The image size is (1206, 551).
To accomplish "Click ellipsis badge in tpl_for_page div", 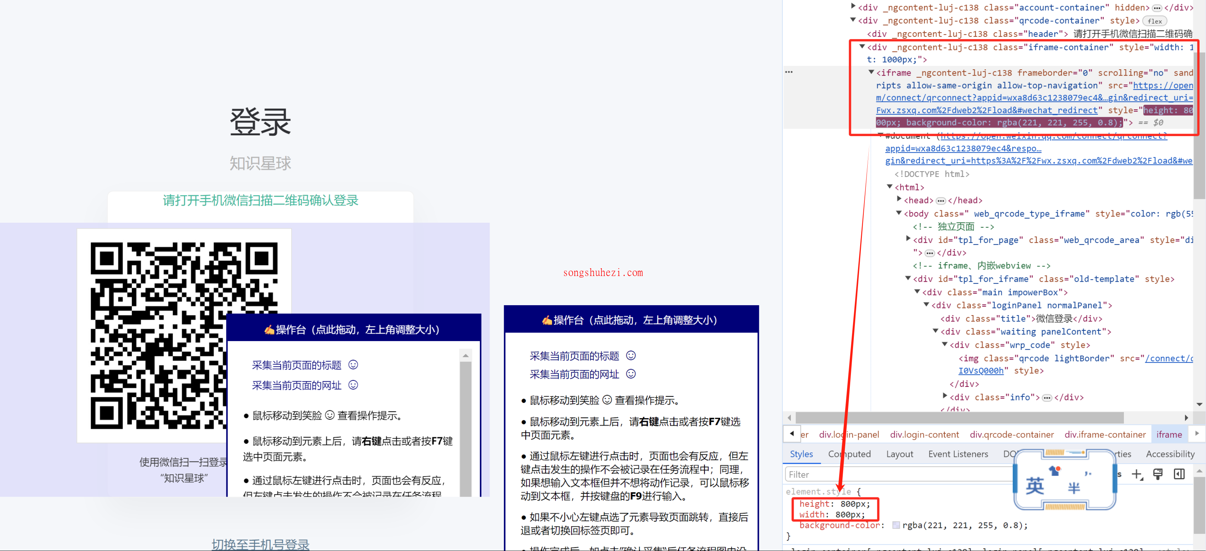I will point(930,253).
